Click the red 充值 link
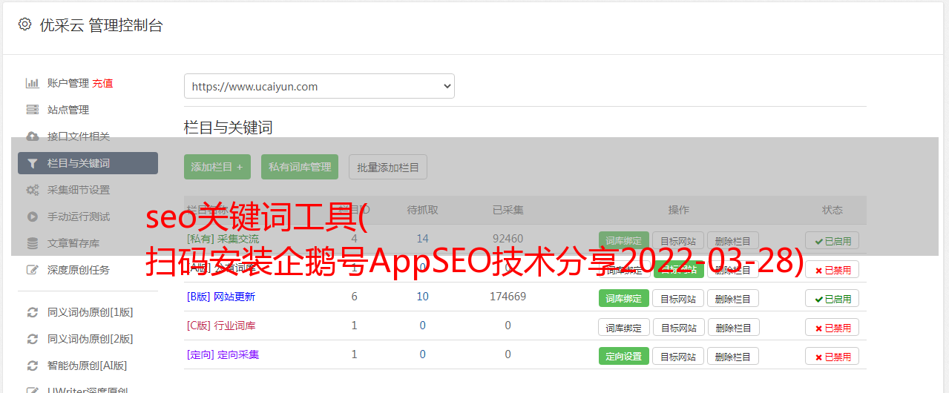949x393 pixels. click(102, 83)
